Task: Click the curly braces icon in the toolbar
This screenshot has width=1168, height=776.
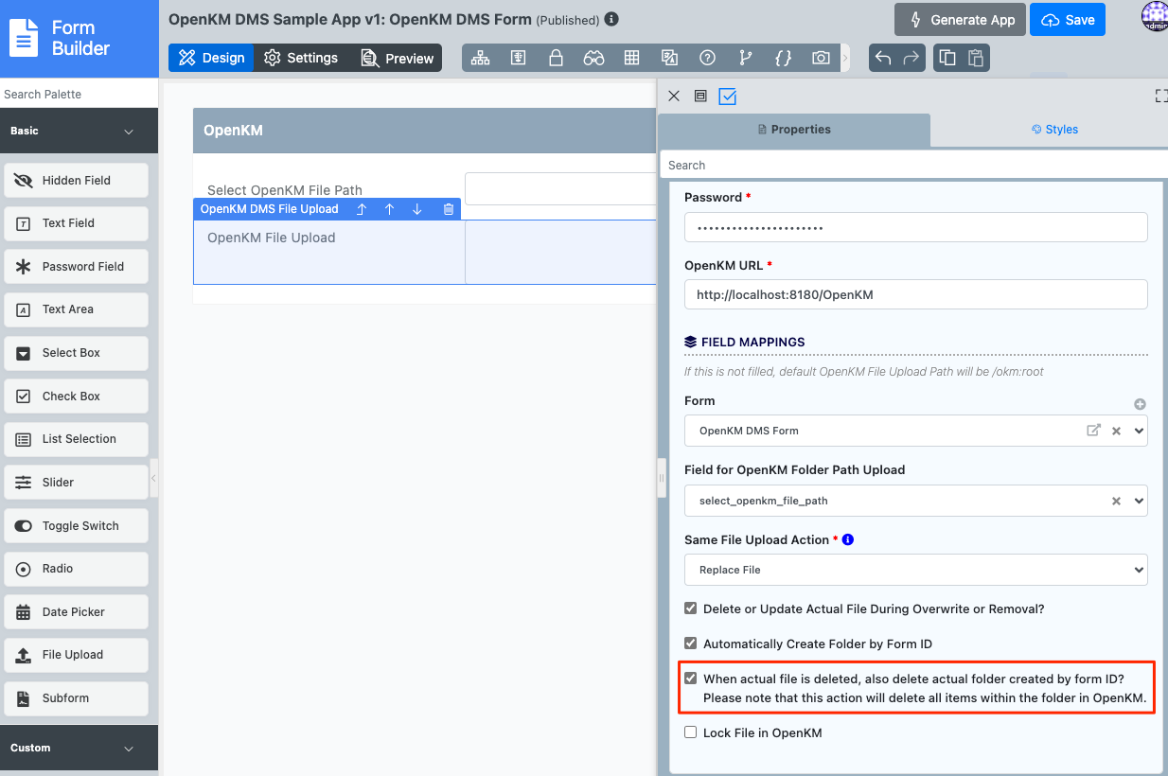Action: [x=783, y=58]
